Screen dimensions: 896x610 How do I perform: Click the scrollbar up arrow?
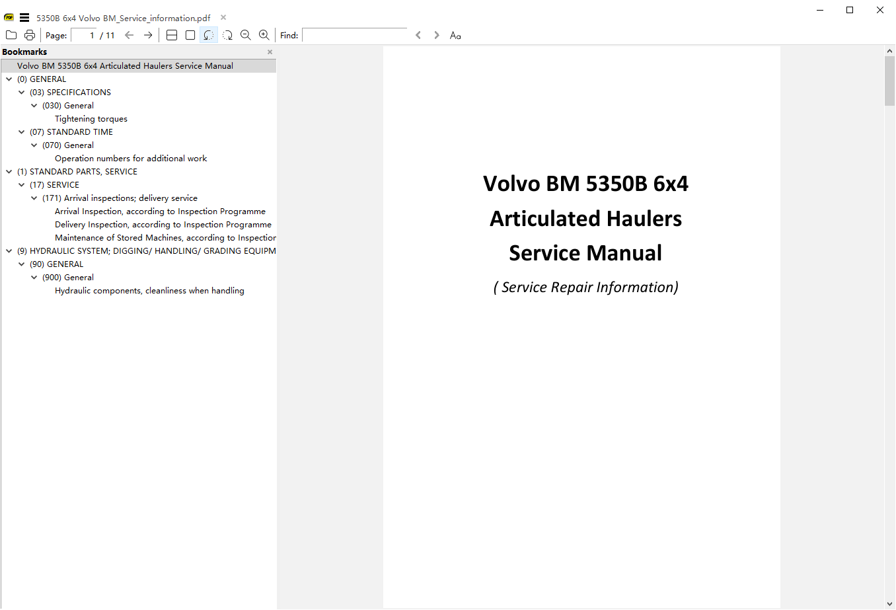(x=889, y=51)
